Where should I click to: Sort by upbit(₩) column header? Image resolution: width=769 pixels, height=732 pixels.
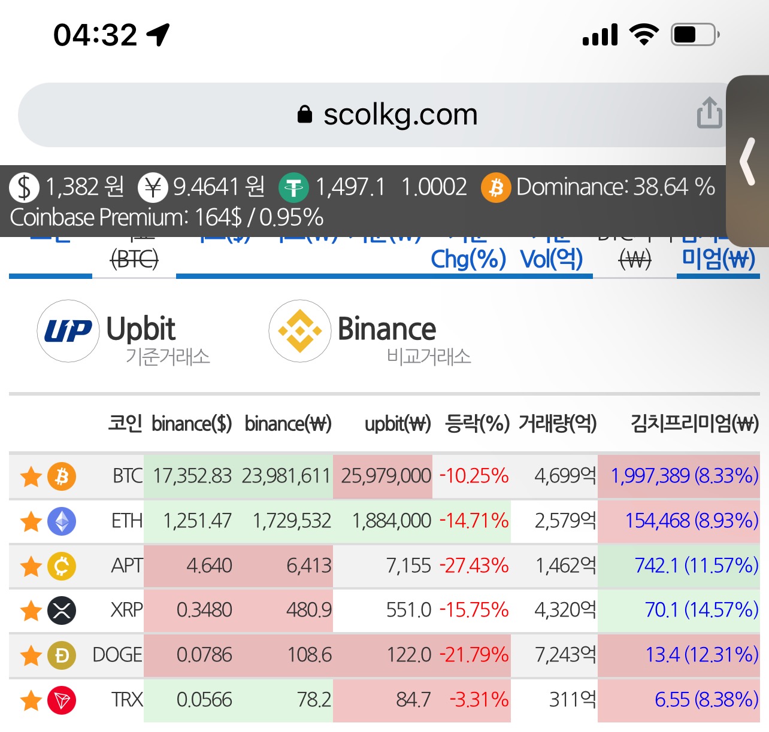coord(398,424)
